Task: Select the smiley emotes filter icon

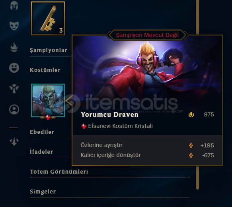Action: tap(14, 68)
